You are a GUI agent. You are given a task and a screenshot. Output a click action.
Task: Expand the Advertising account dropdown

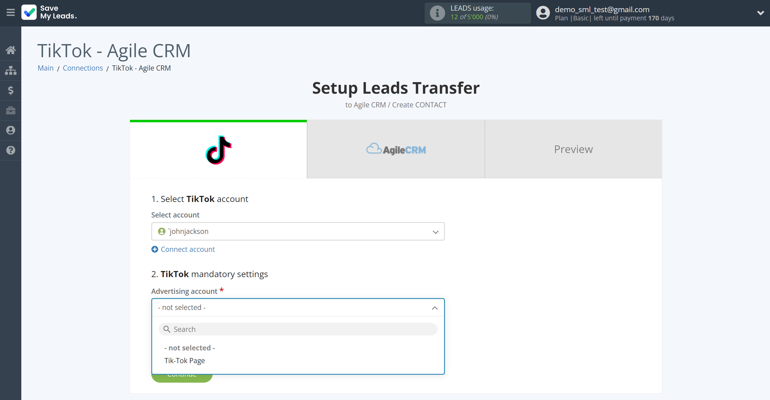tap(298, 308)
